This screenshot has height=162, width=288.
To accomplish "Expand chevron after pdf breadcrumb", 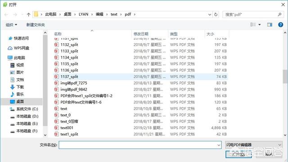I will [x=135, y=14].
